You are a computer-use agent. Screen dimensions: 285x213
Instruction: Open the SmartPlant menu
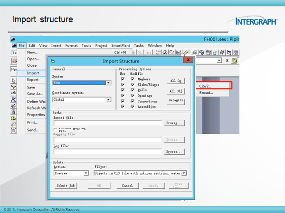point(121,45)
